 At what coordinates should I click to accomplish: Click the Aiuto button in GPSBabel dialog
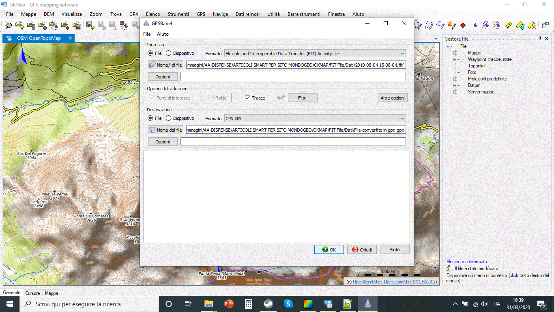click(x=395, y=249)
